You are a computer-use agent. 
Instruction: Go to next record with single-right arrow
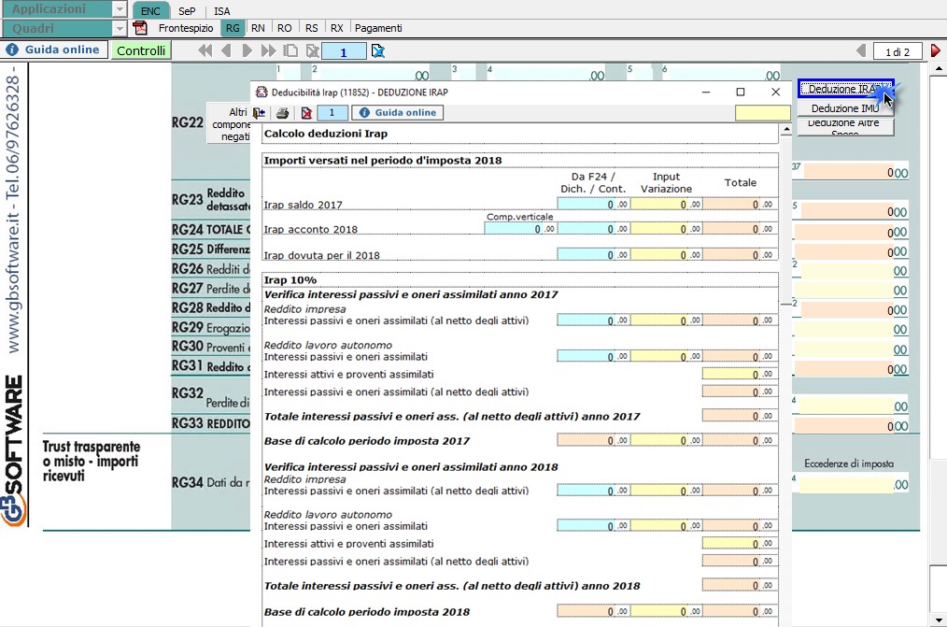(x=247, y=50)
